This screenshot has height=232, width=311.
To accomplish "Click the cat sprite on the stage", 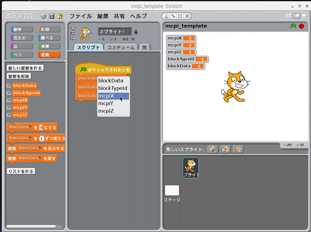I will coord(235,87).
